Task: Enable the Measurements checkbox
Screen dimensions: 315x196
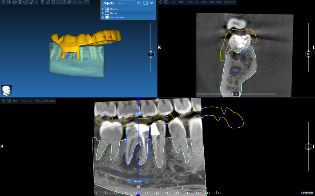Action: pyautogui.click(x=107, y=18)
